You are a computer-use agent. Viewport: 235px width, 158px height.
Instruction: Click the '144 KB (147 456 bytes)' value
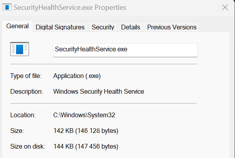click(86, 147)
